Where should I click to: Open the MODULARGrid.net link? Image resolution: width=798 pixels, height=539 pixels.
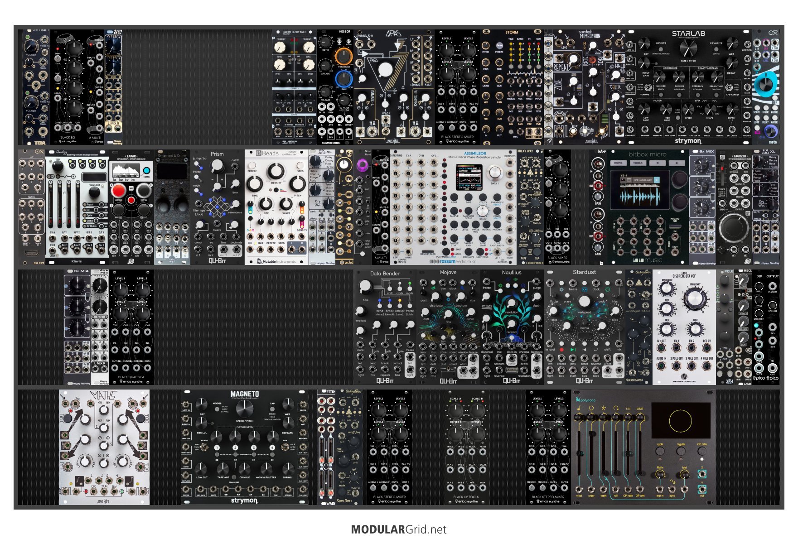tap(399, 529)
